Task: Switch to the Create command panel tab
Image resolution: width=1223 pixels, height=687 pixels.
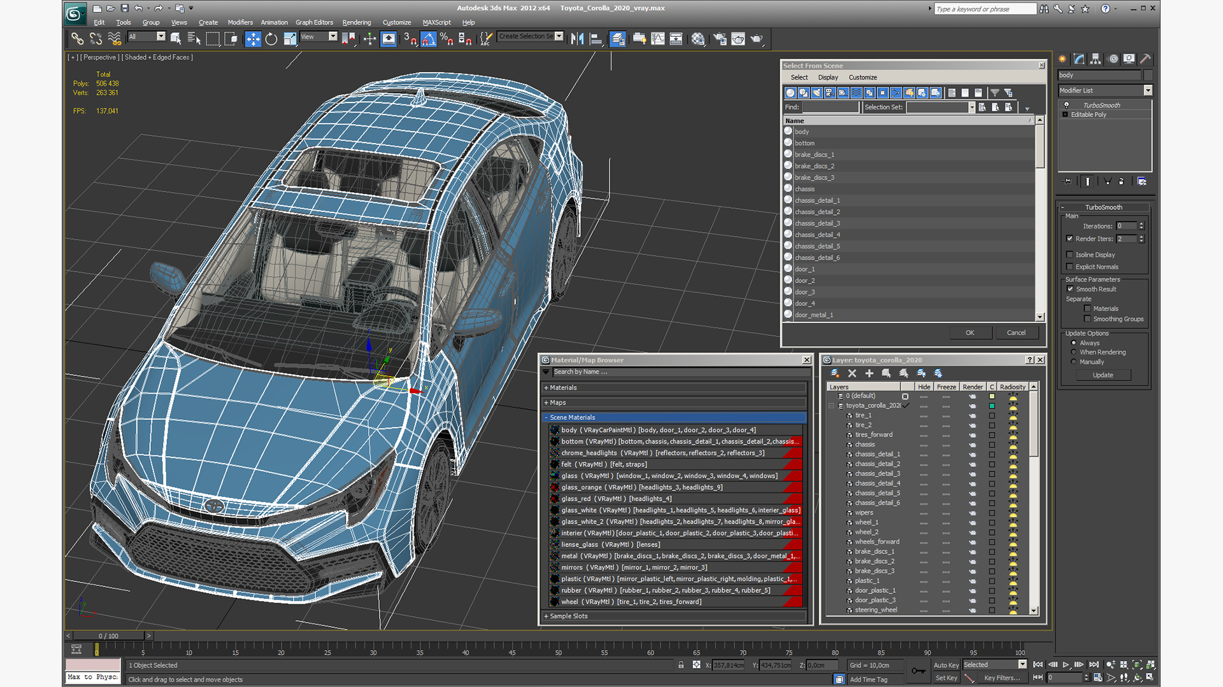Action: point(1062,59)
